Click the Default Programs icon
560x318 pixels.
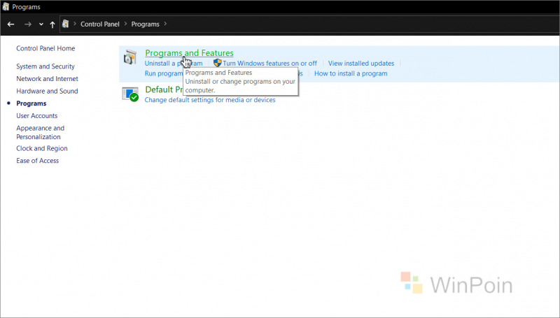pyautogui.click(x=130, y=94)
